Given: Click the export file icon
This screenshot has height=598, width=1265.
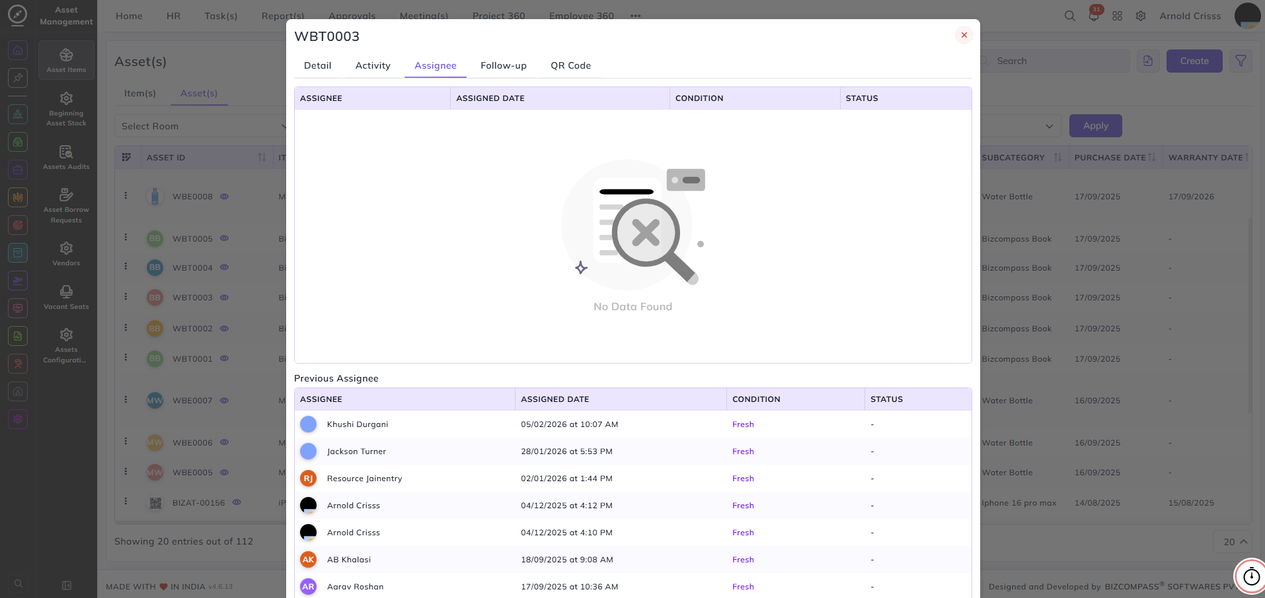Looking at the screenshot, I should pos(1148,61).
